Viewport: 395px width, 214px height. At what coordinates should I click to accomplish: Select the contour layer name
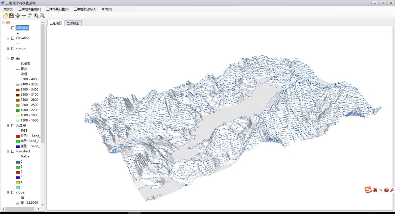point(22,48)
